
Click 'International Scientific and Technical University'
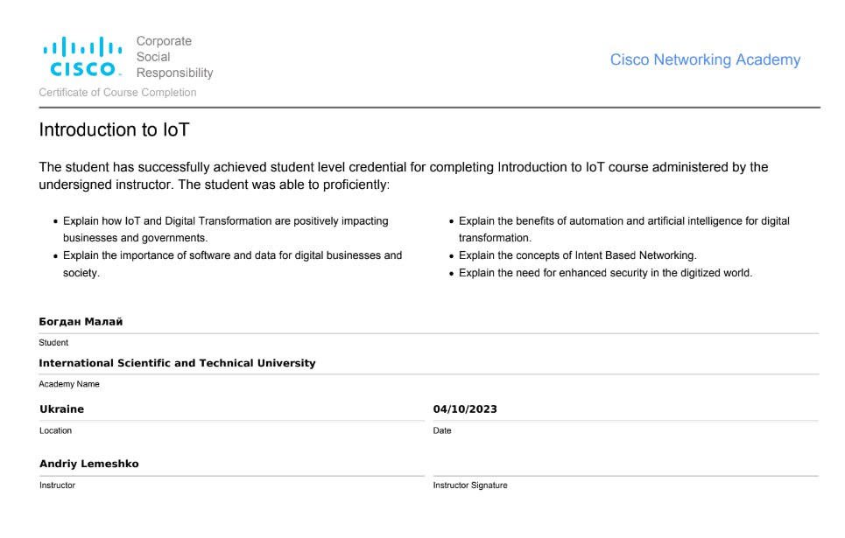[x=177, y=363]
